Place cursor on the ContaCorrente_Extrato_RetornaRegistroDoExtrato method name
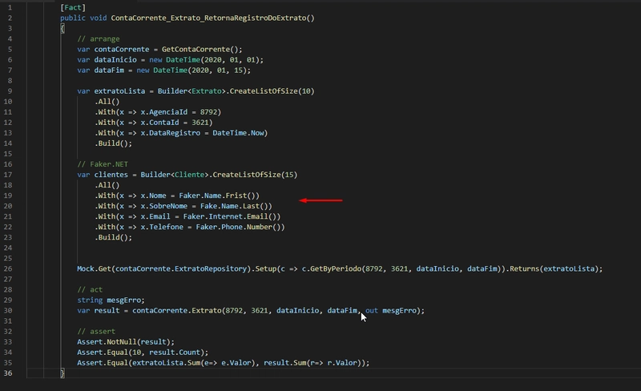 212,18
